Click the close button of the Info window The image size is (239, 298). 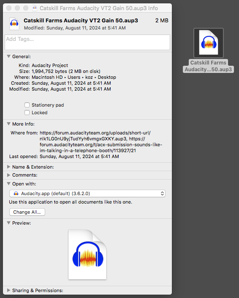tap(9, 8)
